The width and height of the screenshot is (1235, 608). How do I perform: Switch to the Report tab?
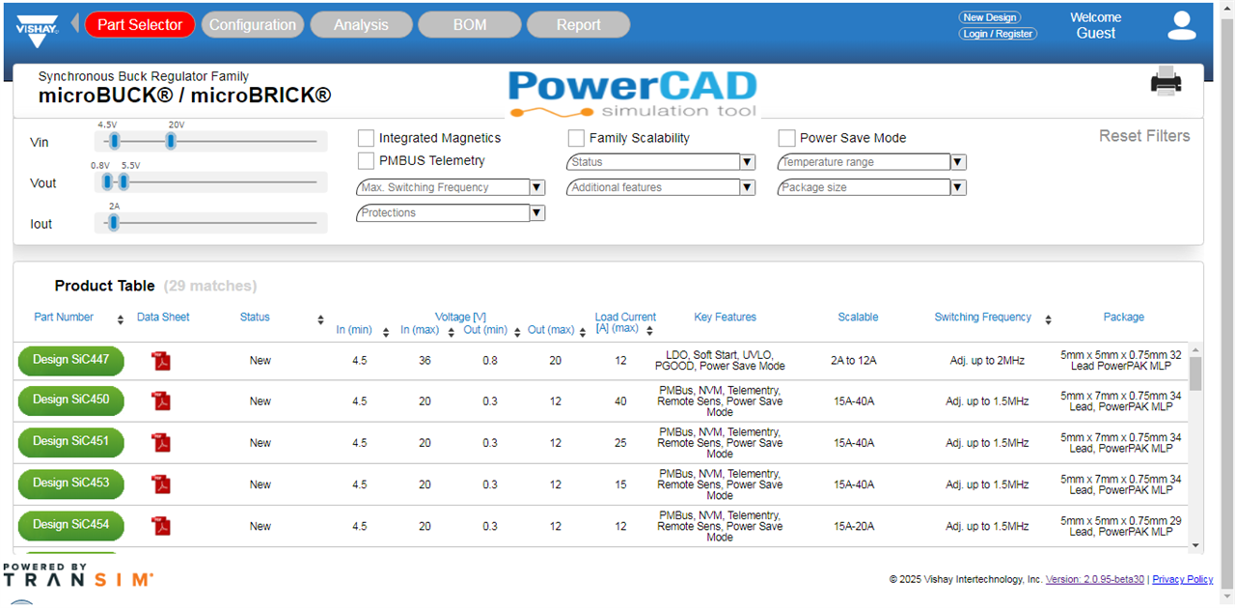pos(578,25)
